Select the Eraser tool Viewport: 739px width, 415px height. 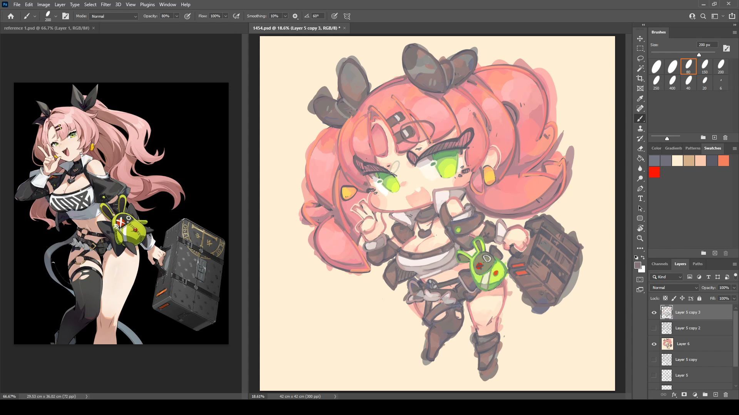[640, 149]
